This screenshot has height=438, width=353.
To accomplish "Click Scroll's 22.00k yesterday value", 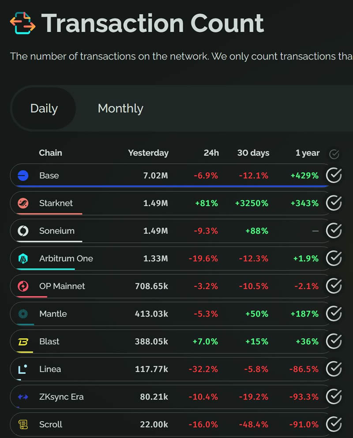I will (154, 425).
